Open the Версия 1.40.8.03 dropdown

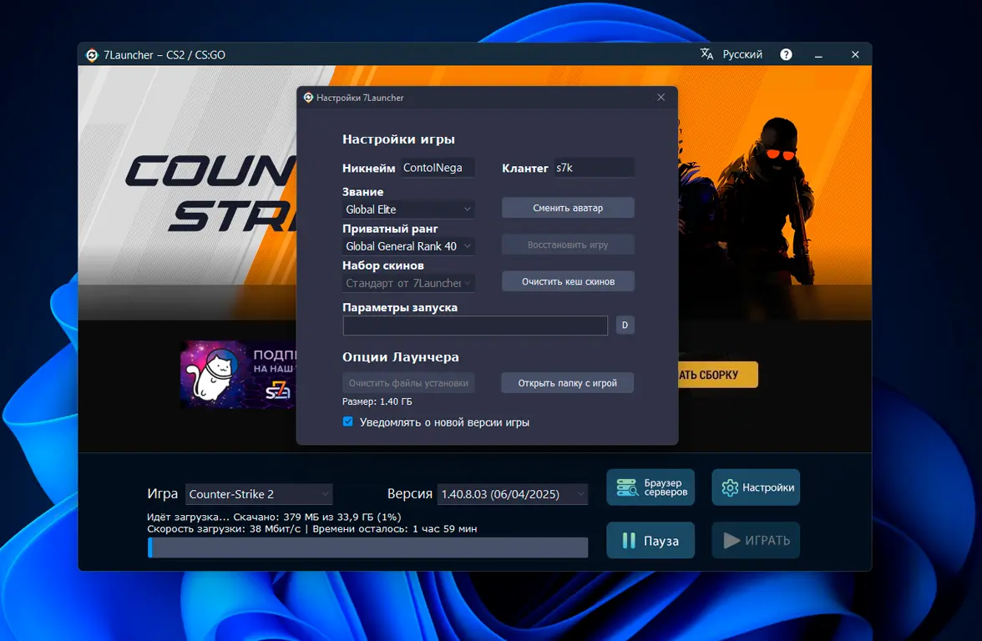point(513,494)
